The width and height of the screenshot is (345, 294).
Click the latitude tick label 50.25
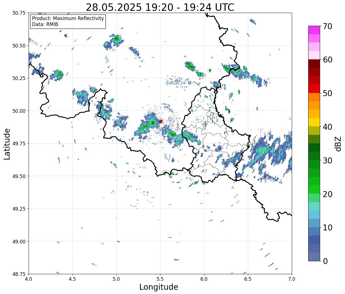click(19, 78)
